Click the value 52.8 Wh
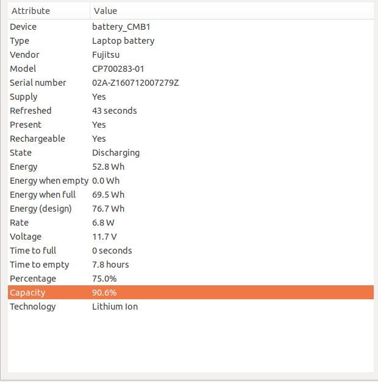This screenshot has width=378, height=382. tap(108, 167)
